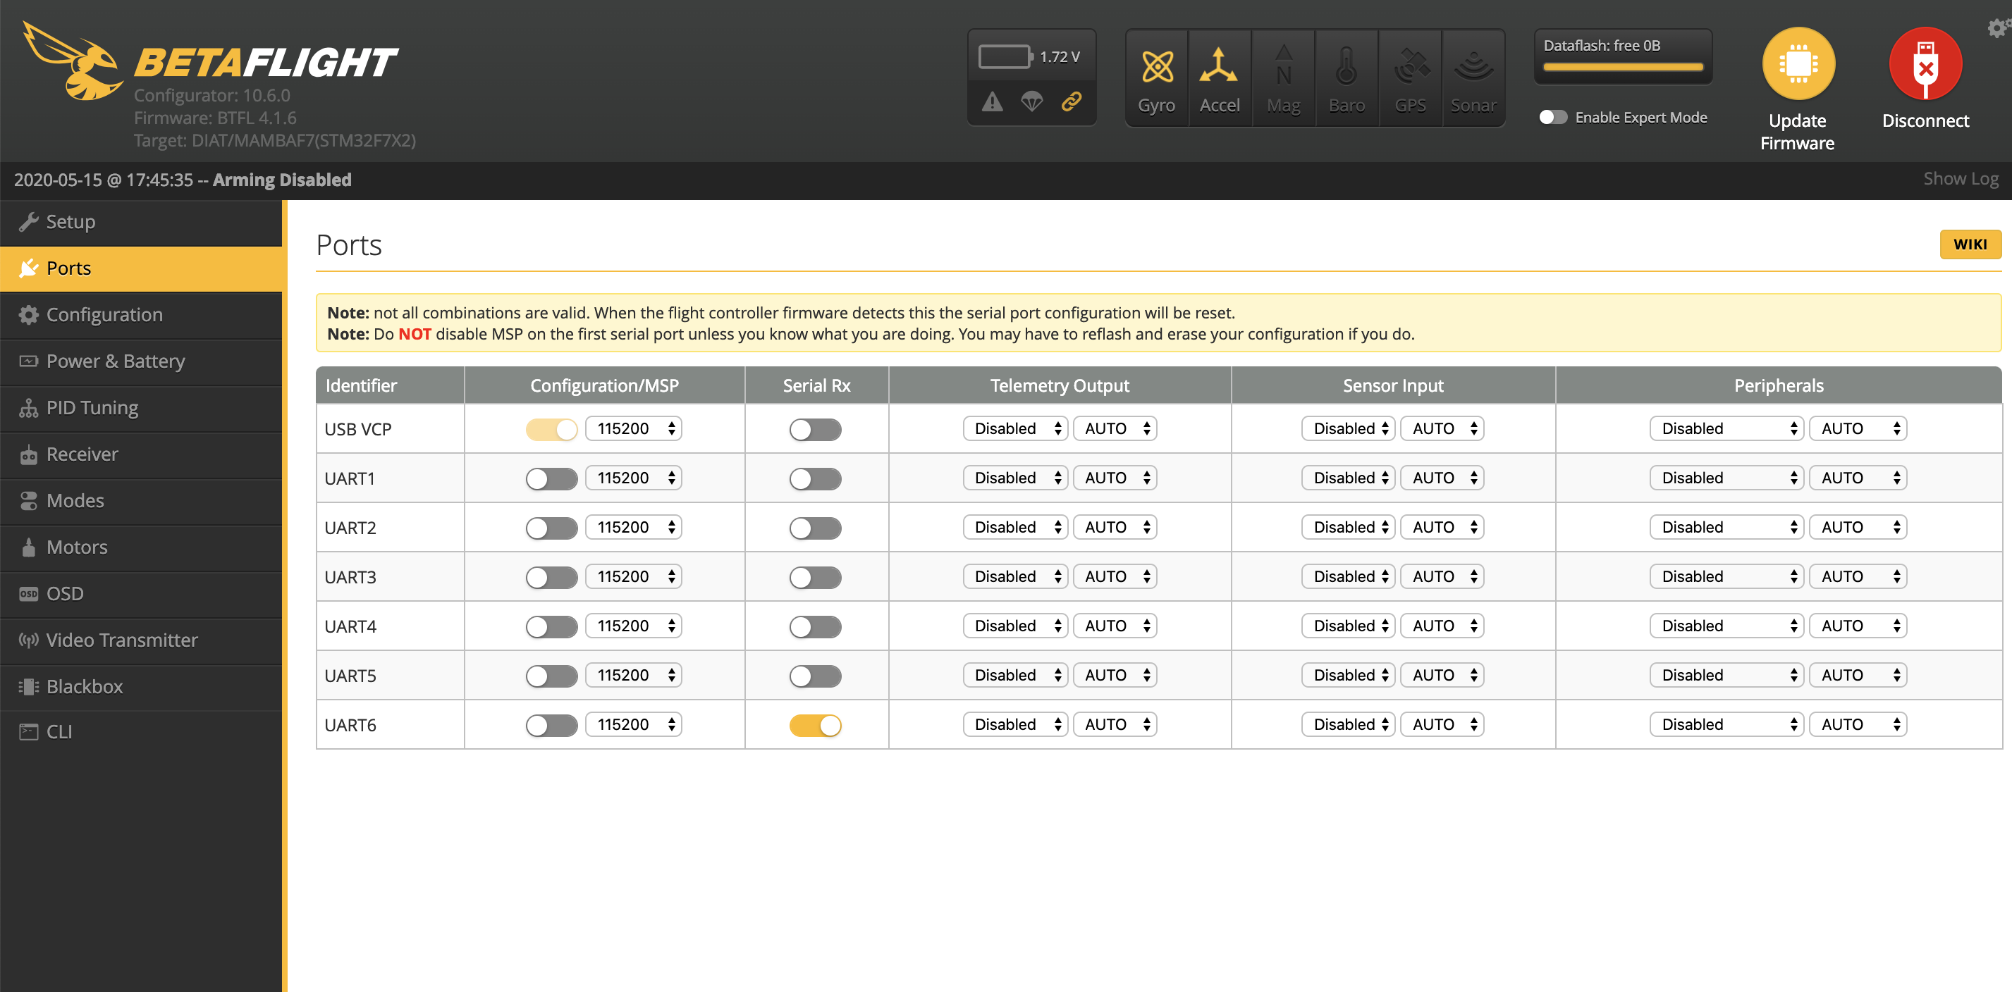Click the Dataflash free space bar
The width and height of the screenshot is (2012, 992).
coord(1623,68)
